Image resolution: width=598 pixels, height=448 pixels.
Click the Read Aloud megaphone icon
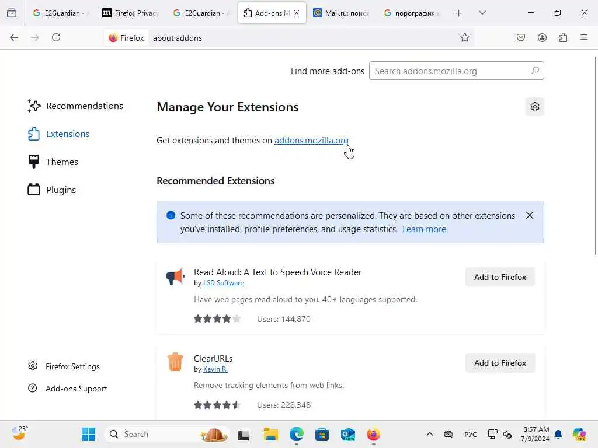coord(175,276)
